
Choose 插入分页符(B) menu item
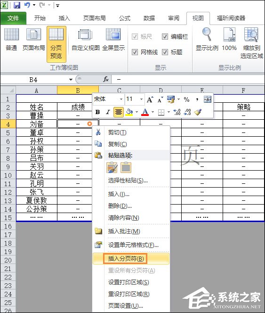[131, 259]
